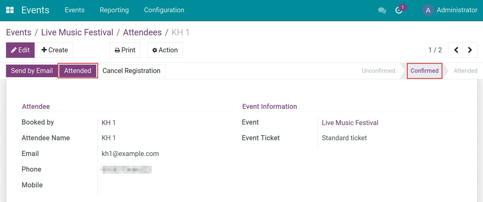This screenshot has height=202, width=483.
Task: Open the Action gear dropdown
Action: (165, 50)
